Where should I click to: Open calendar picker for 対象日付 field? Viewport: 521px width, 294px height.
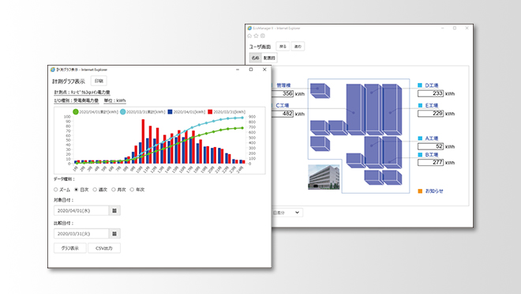tap(114, 210)
